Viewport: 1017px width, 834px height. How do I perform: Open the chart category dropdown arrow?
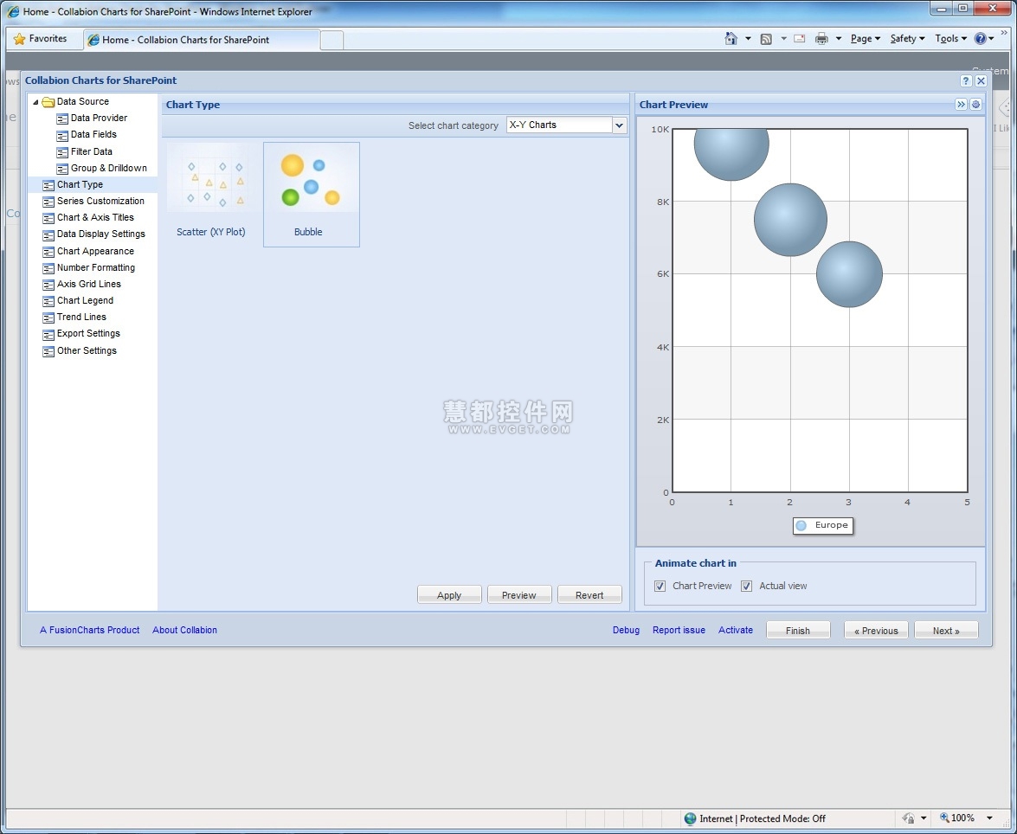point(620,125)
